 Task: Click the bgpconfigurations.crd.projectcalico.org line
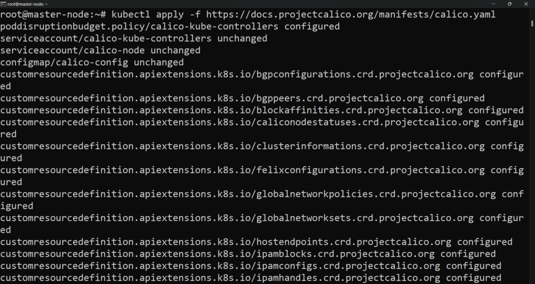click(x=261, y=74)
